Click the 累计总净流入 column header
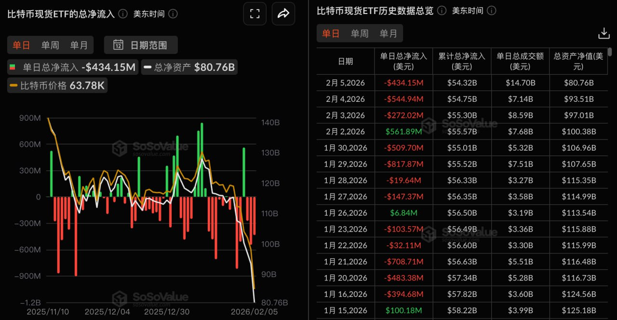This screenshot has width=617, height=320. 462,61
